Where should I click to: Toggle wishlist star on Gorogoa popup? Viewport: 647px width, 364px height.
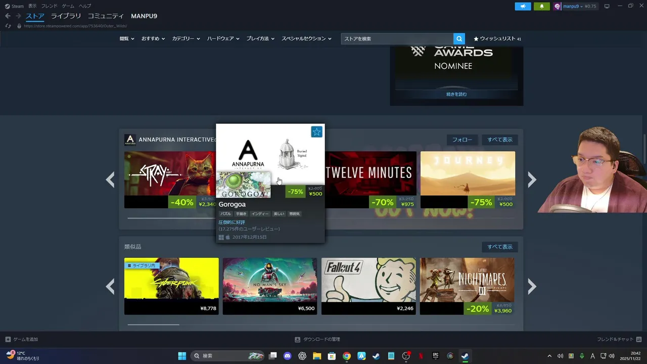[x=316, y=132]
